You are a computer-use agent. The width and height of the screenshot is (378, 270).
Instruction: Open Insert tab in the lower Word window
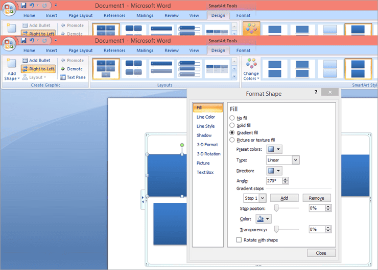point(52,50)
